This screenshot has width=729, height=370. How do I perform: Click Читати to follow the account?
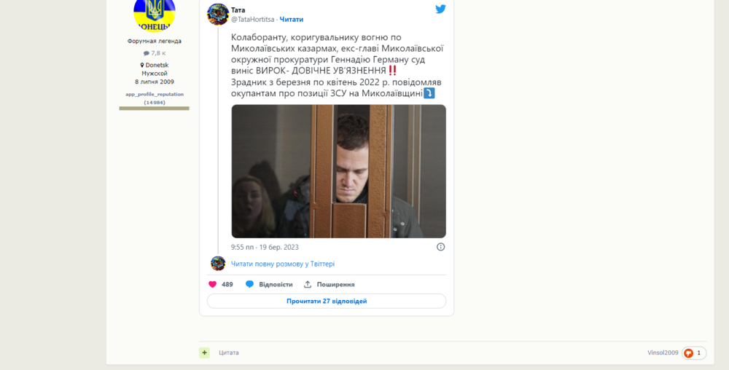point(292,20)
